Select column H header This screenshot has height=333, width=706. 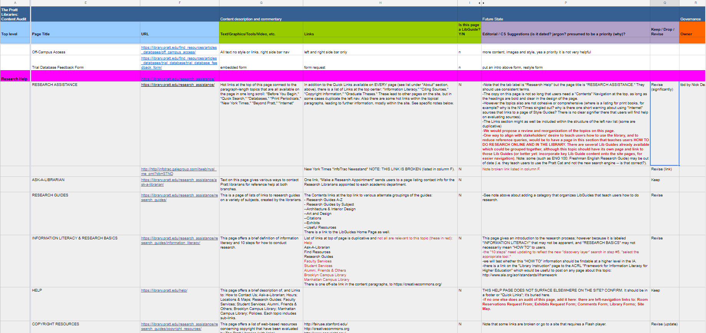[380, 3]
